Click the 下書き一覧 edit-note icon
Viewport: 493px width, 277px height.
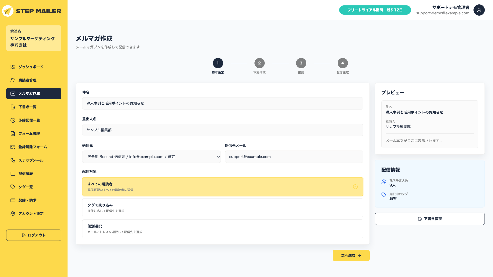click(x=13, y=107)
